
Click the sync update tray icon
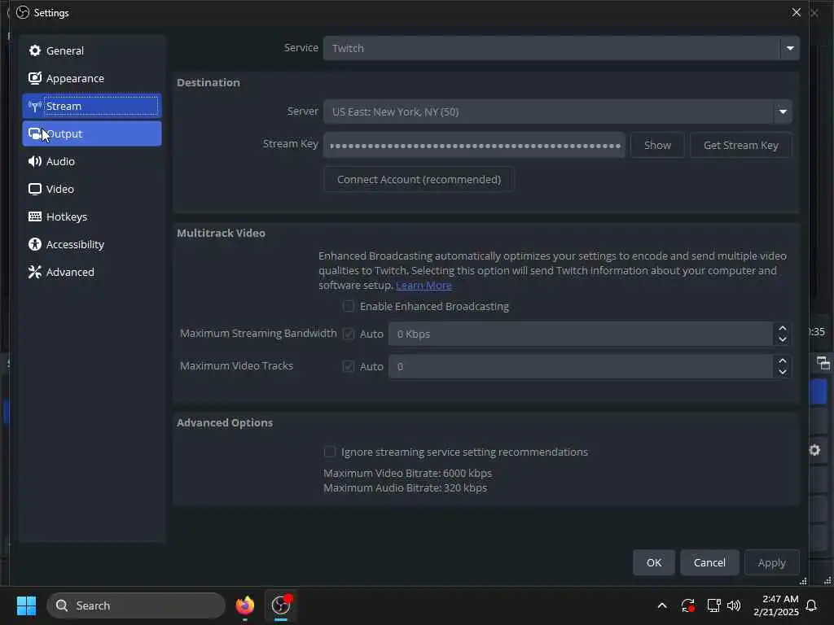pyautogui.click(x=687, y=605)
